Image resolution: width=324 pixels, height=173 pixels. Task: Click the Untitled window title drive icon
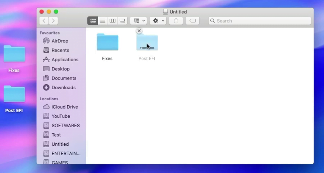(x=165, y=12)
